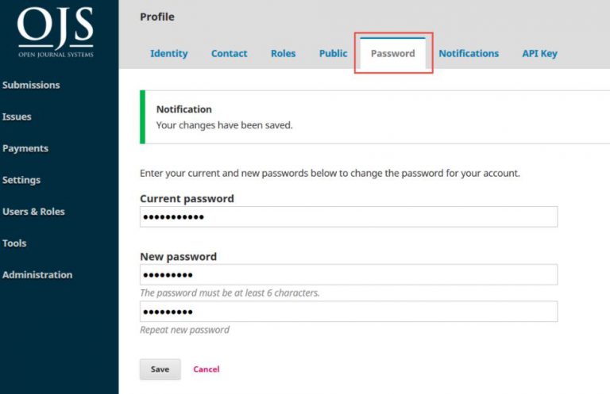This screenshot has width=610, height=394.
Task: Switch to the Contact tab
Action: click(229, 54)
